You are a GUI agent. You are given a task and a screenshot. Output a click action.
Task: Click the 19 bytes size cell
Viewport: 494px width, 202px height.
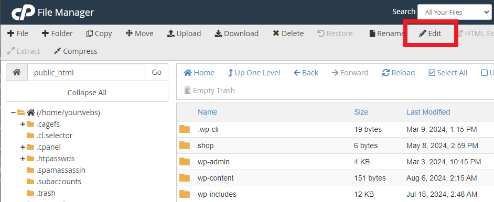coord(368,129)
